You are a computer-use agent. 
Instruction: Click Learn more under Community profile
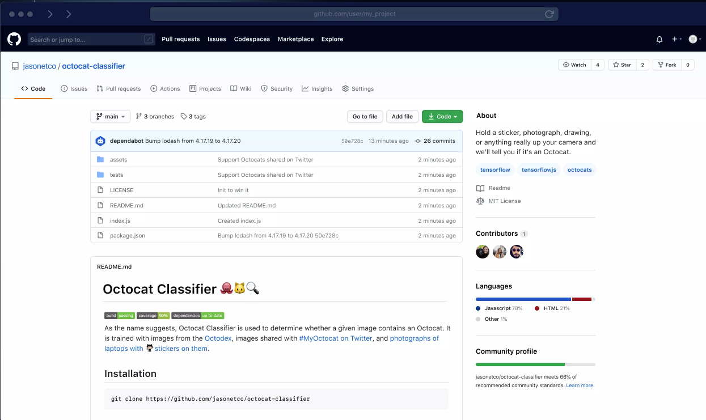[580, 385]
